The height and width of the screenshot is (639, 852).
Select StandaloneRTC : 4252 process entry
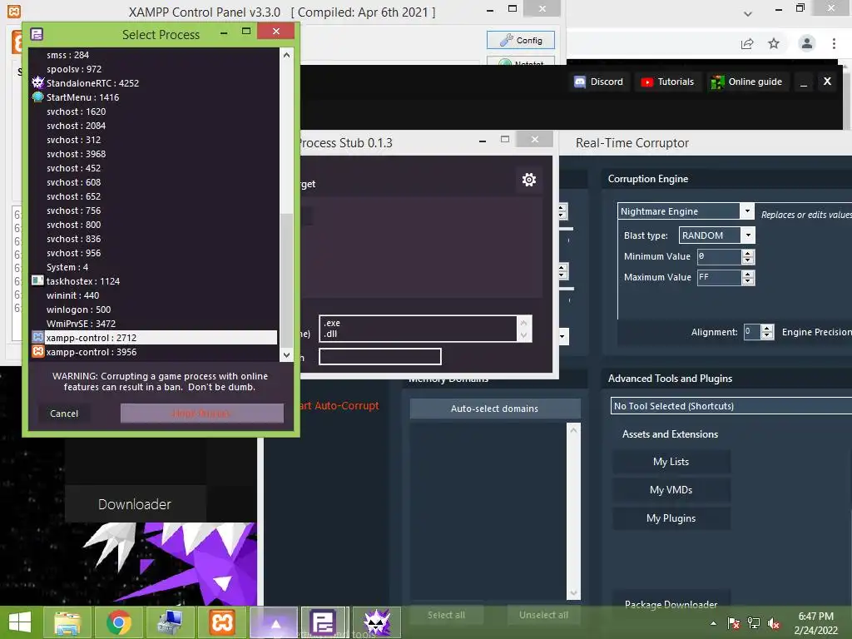click(x=92, y=83)
